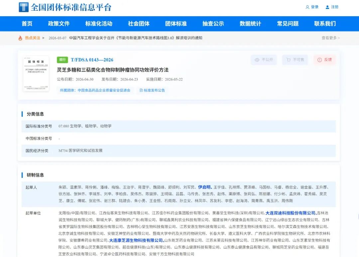
Task: Click the 注册 person icon
Action: pyautogui.click(x=327, y=7)
